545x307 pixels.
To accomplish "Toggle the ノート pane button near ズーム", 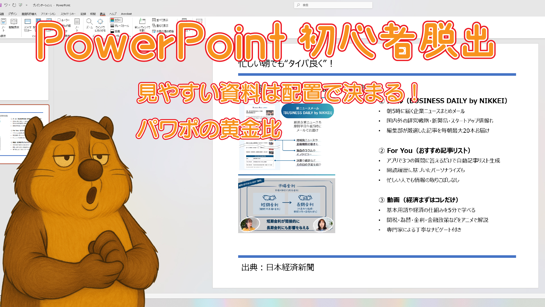I will pos(77,25).
